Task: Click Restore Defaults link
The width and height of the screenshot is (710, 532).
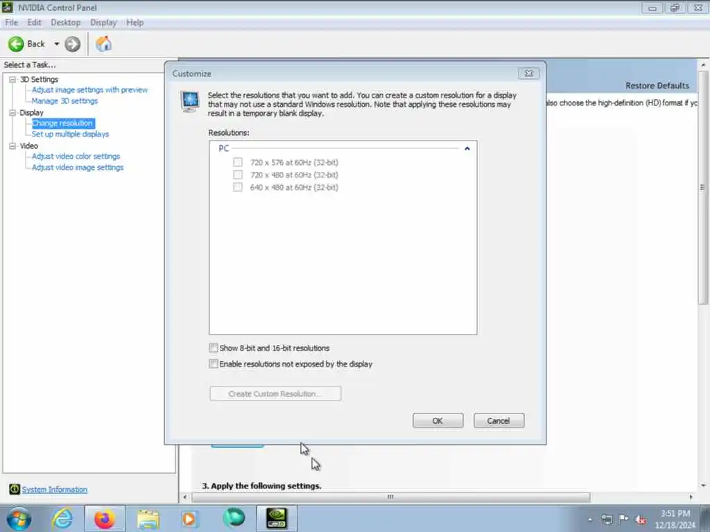Action: coord(657,85)
